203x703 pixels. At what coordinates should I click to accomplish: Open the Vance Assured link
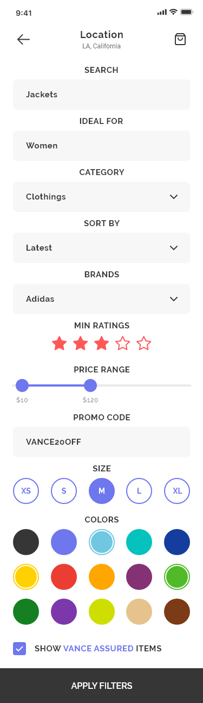coord(99,649)
